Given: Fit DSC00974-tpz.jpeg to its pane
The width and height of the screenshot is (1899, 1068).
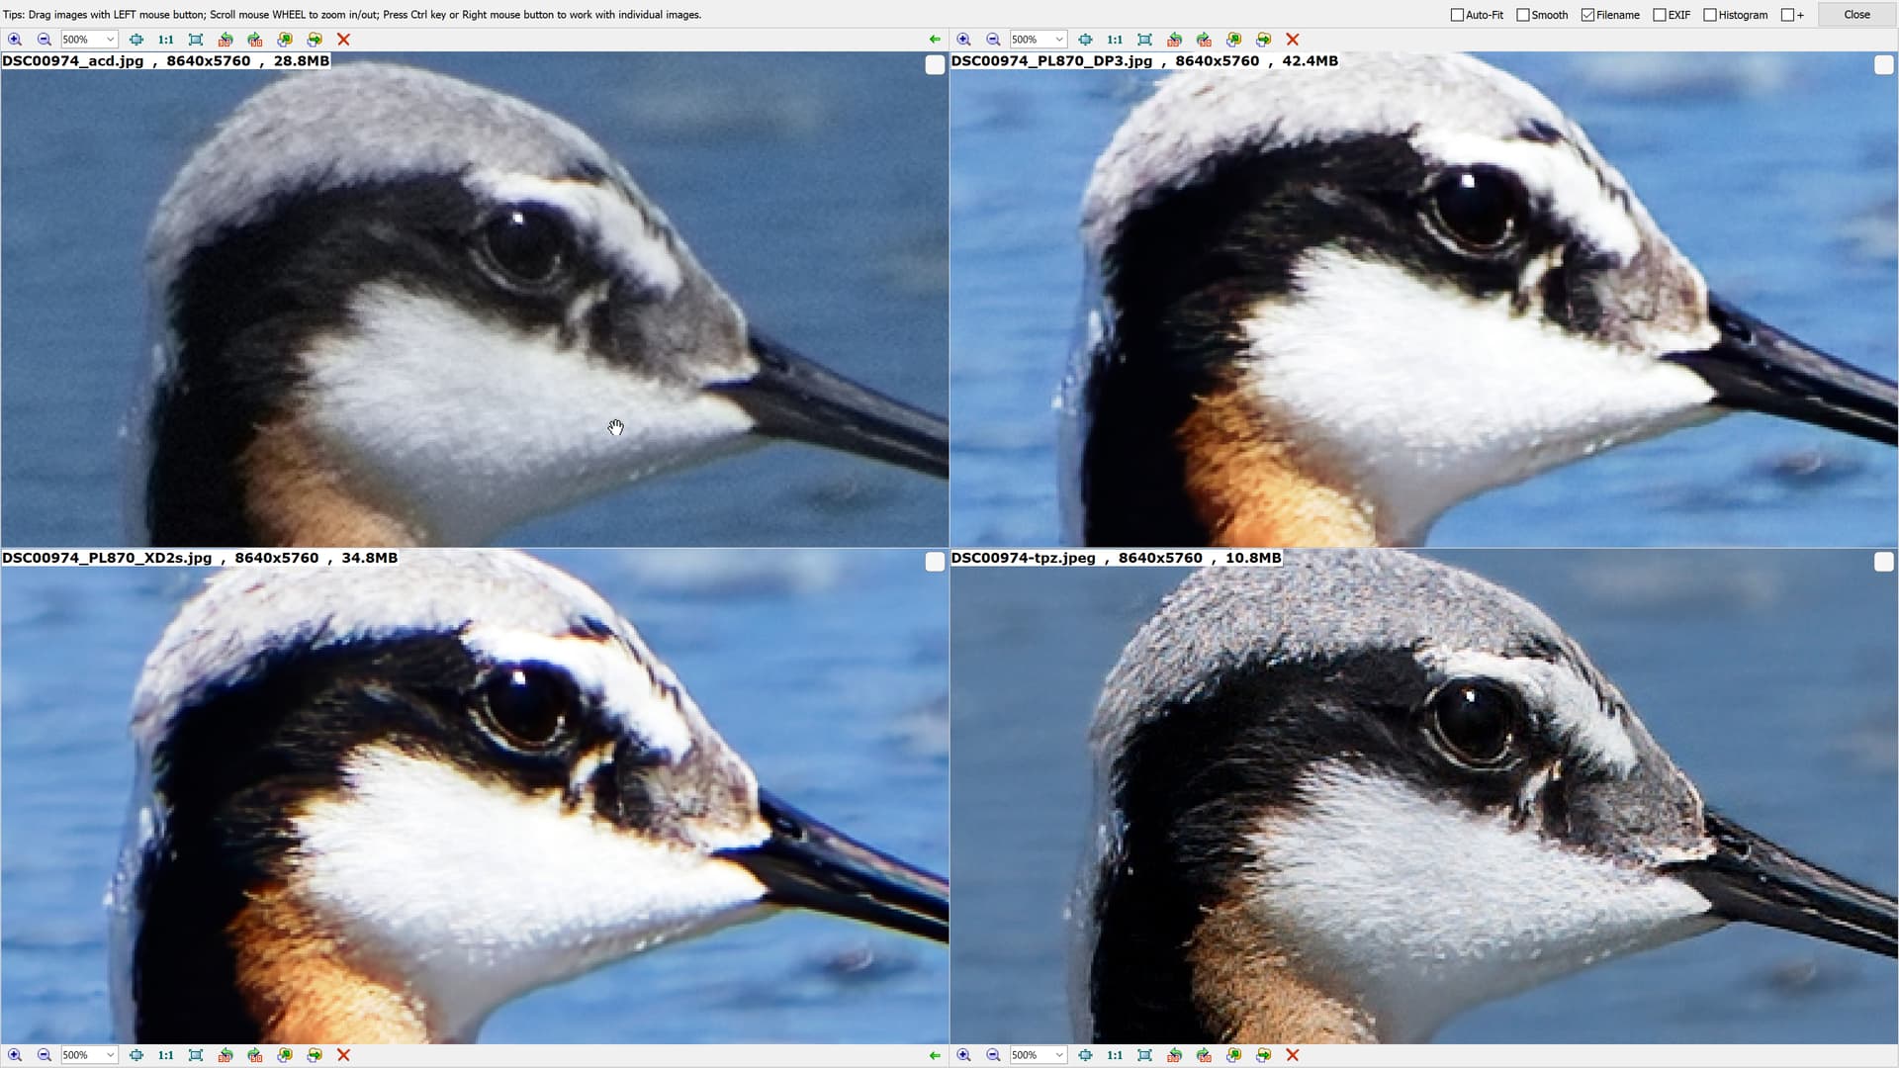Looking at the screenshot, I should (1144, 1055).
